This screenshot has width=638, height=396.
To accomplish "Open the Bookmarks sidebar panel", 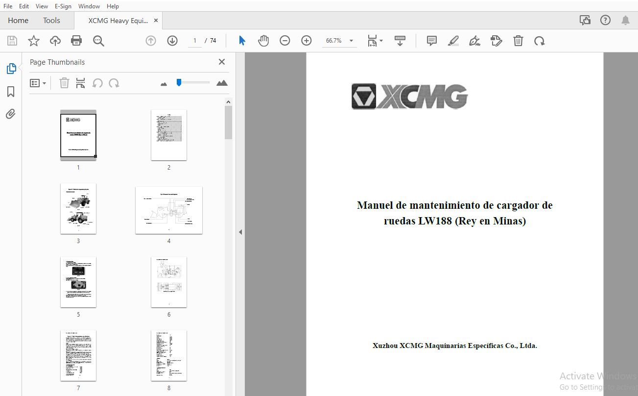I will tap(11, 92).
